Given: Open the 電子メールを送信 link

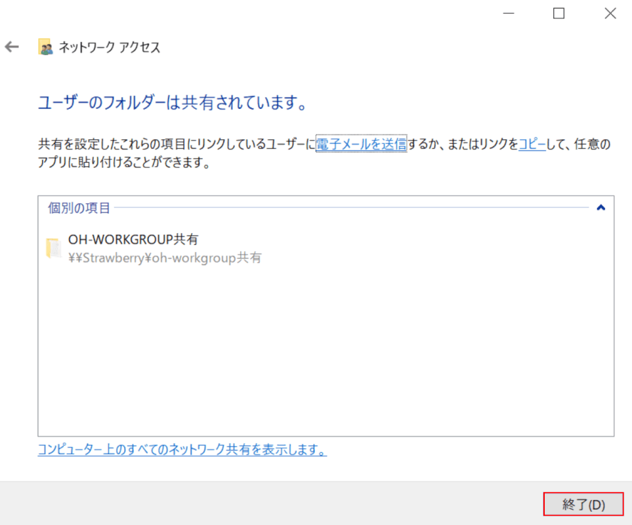Looking at the screenshot, I should coord(361,144).
